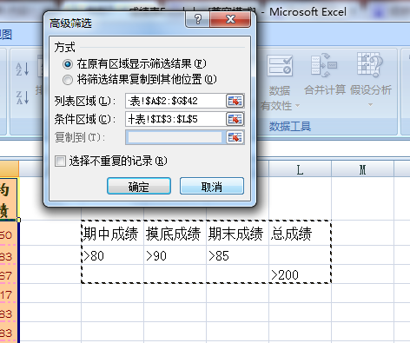The height and width of the screenshot is (343, 410).
Task: Click the cell containing 期末成绩
Action: point(238,233)
